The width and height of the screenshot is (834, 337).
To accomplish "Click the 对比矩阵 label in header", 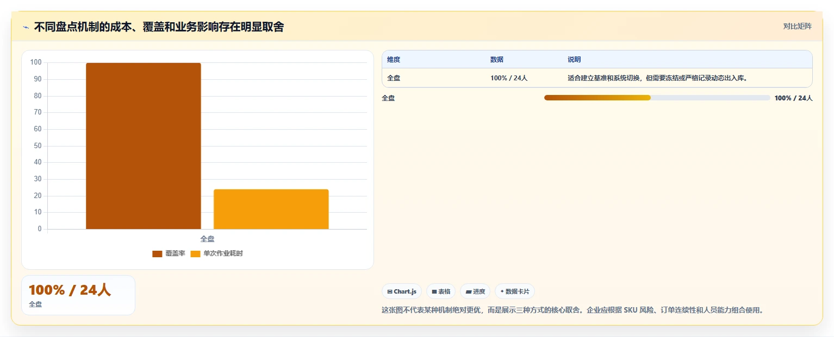I will pos(797,27).
